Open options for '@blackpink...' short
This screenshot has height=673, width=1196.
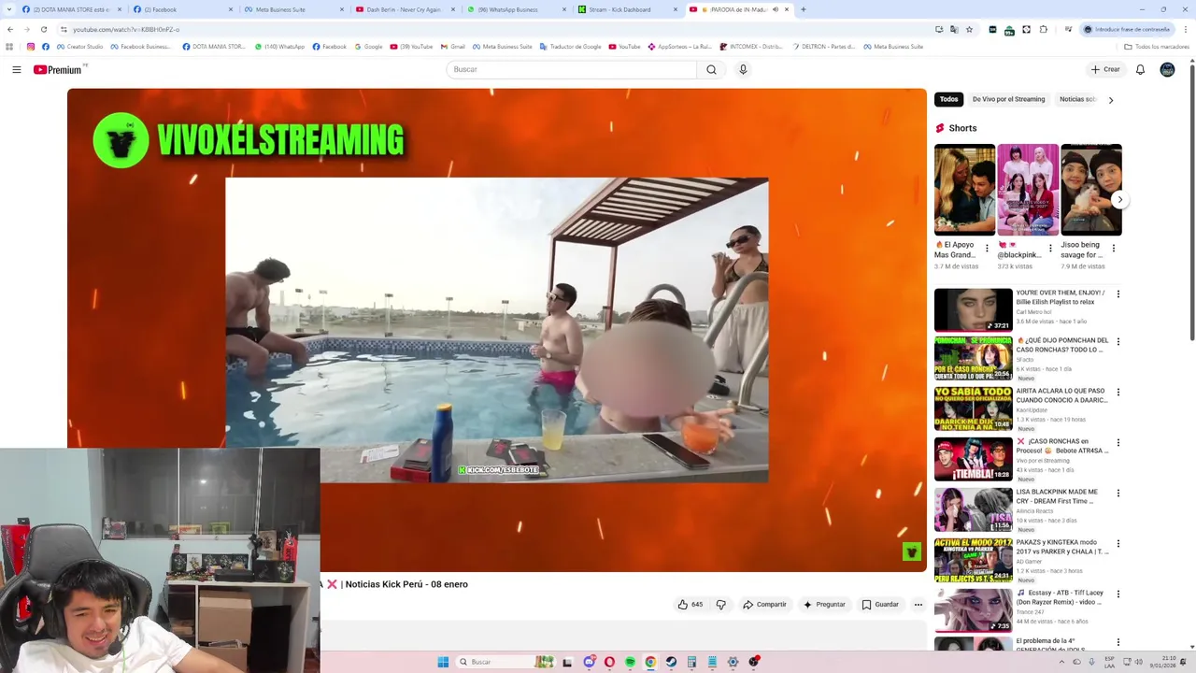pyautogui.click(x=1050, y=249)
